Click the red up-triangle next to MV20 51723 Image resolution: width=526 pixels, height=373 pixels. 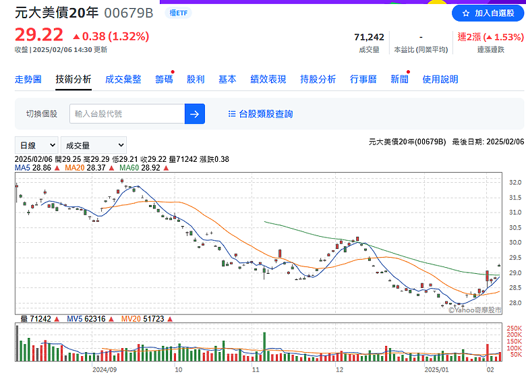pyautogui.click(x=170, y=319)
